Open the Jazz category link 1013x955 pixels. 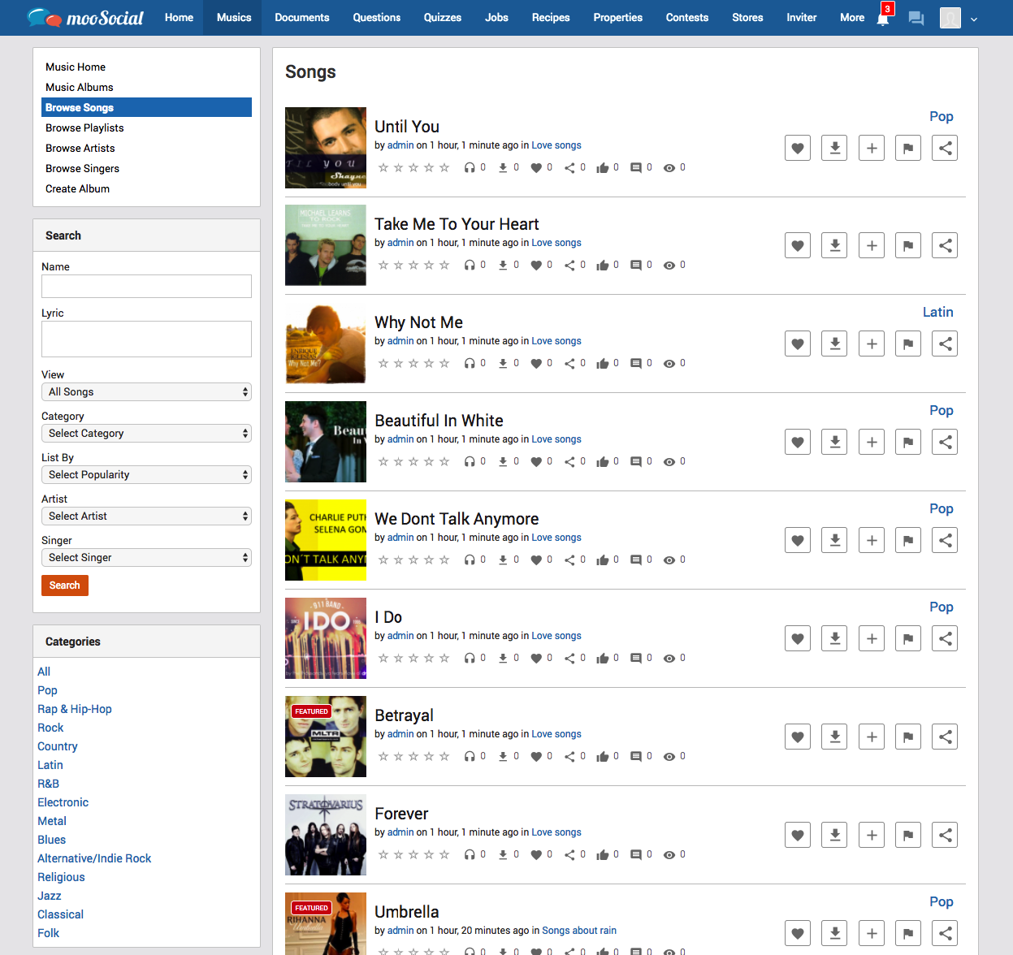[50, 896]
